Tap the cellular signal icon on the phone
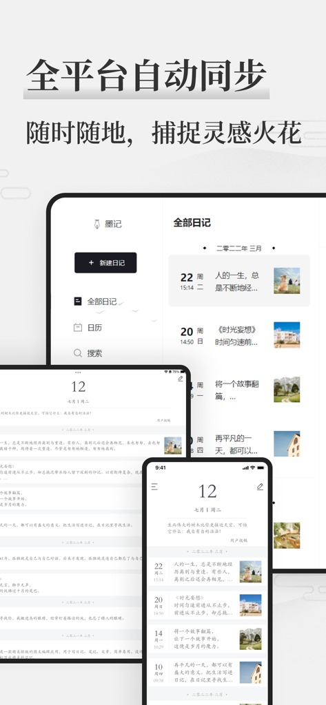The image size is (326, 705). pos(245,467)
